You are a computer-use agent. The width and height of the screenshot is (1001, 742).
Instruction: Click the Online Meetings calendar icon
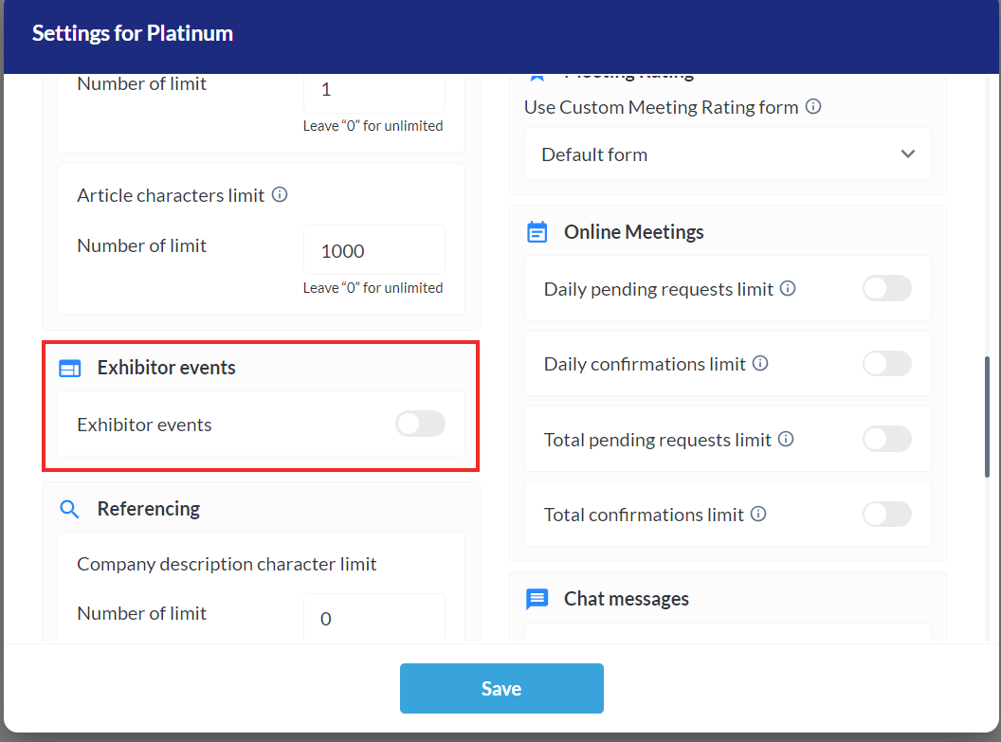click(x=537, y=232)
